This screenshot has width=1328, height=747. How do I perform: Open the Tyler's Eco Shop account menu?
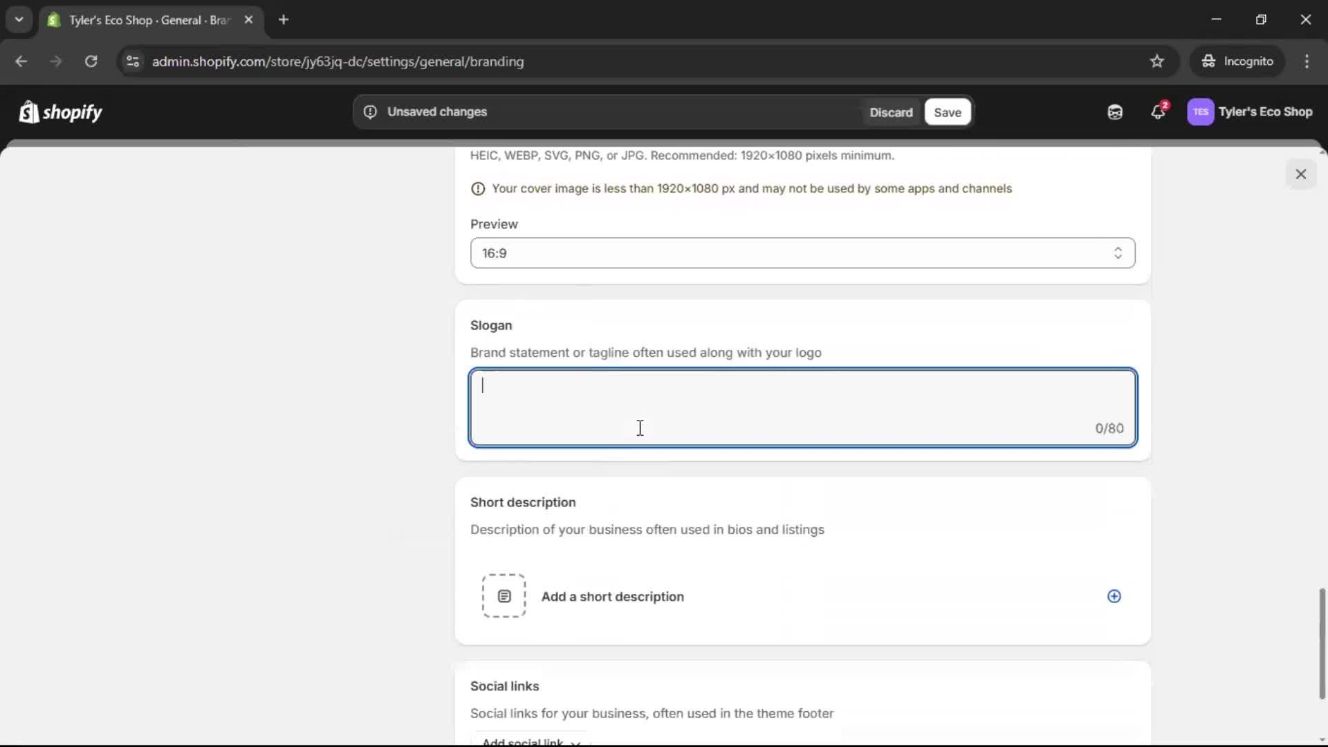click(1251, 111)
